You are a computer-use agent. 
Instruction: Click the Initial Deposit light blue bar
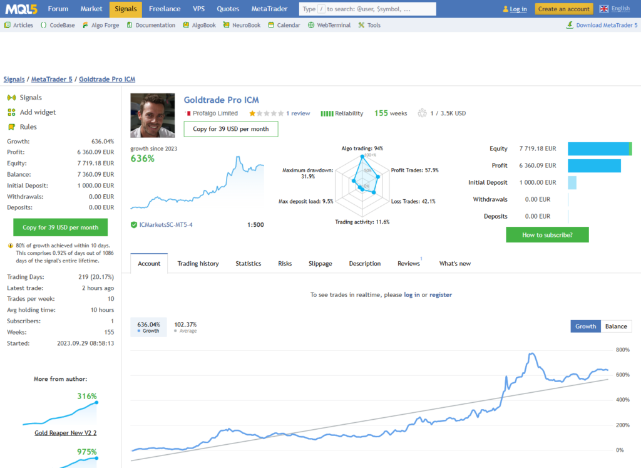pyautogui.click(x=572, y=182)
